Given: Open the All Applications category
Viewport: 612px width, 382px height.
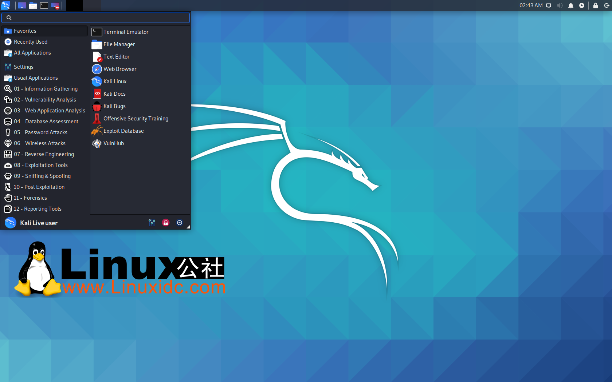Looking at the screenshot, I should [45, 53].
